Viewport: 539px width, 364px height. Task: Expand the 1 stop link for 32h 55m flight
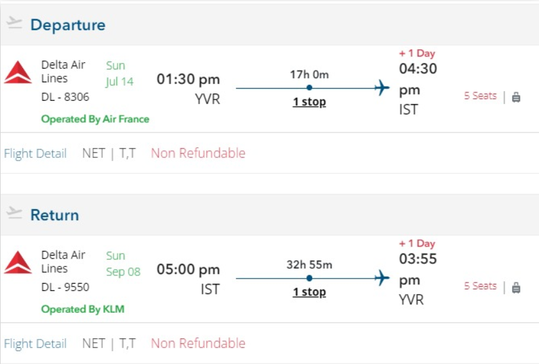click(309, 292)
